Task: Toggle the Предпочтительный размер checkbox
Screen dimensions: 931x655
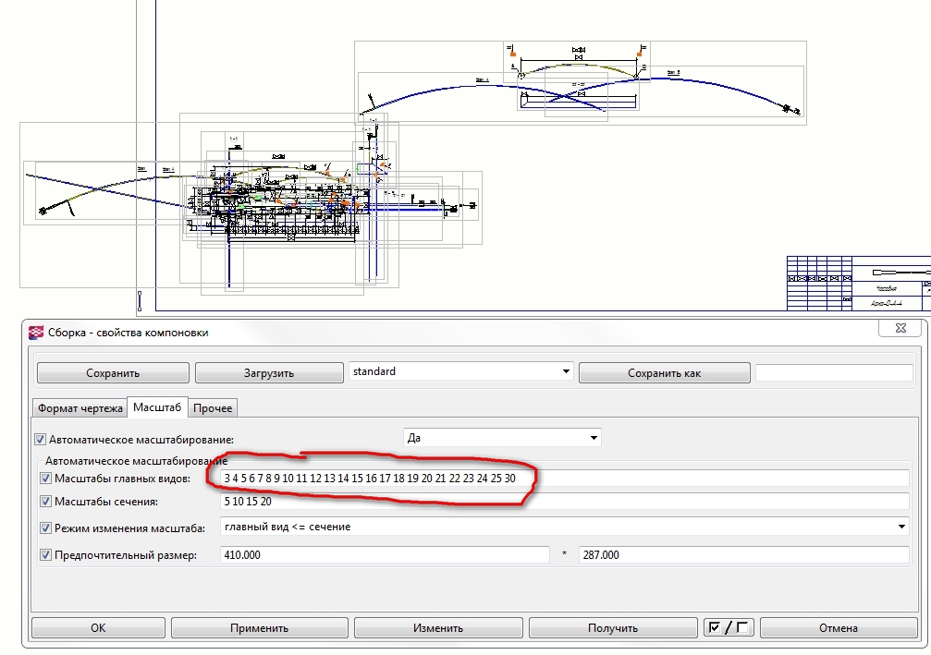Action: (46, 555)
